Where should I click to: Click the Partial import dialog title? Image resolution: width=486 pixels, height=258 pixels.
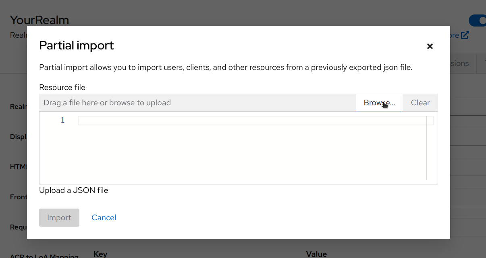point(77,46)
